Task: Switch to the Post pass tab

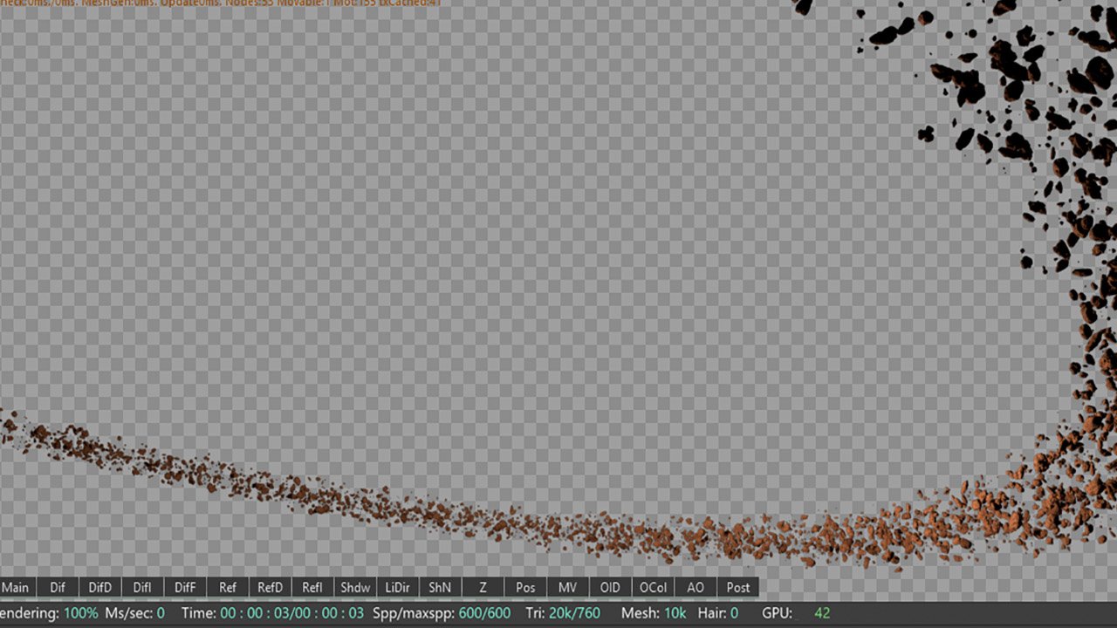Action: [738, 588]
